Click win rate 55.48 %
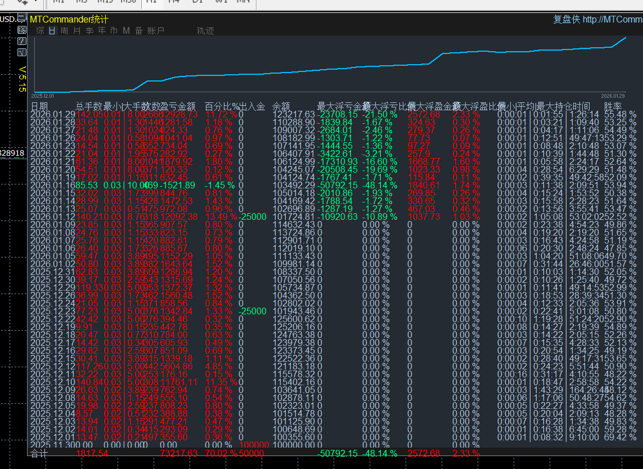The height and width of the screenshot is (469, 643). pyautogui.click(x=620, y=114)
